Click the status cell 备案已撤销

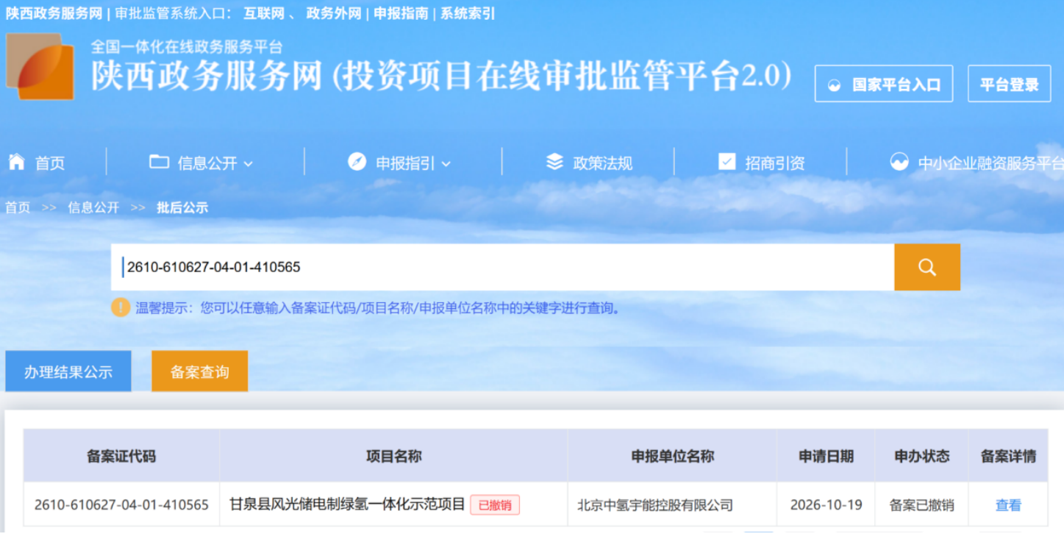pyautogui.click(x=922, y=505)
